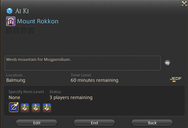Click the third empty condition box under Mount Rokkon
The width and height of the screenshot is (188, 128).
pyautogui.click(x=24, y=31)
